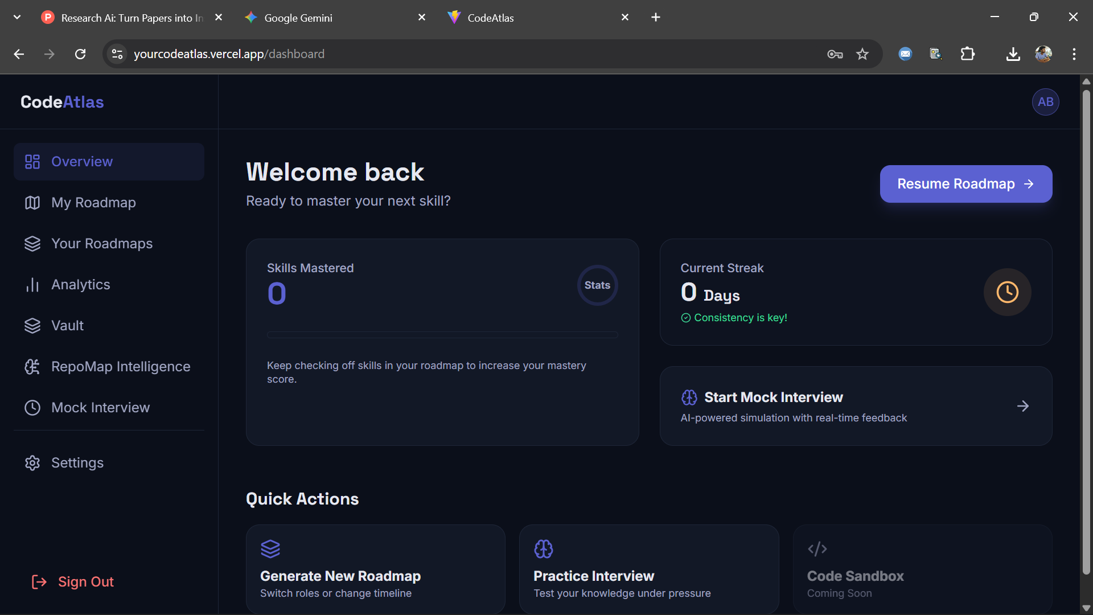The image size is (1093, 615).
Task: Click the Stats circle badge
Action: [597, 285]
